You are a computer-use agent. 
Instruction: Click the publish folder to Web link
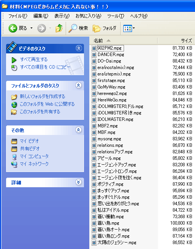tap(47, 104)
